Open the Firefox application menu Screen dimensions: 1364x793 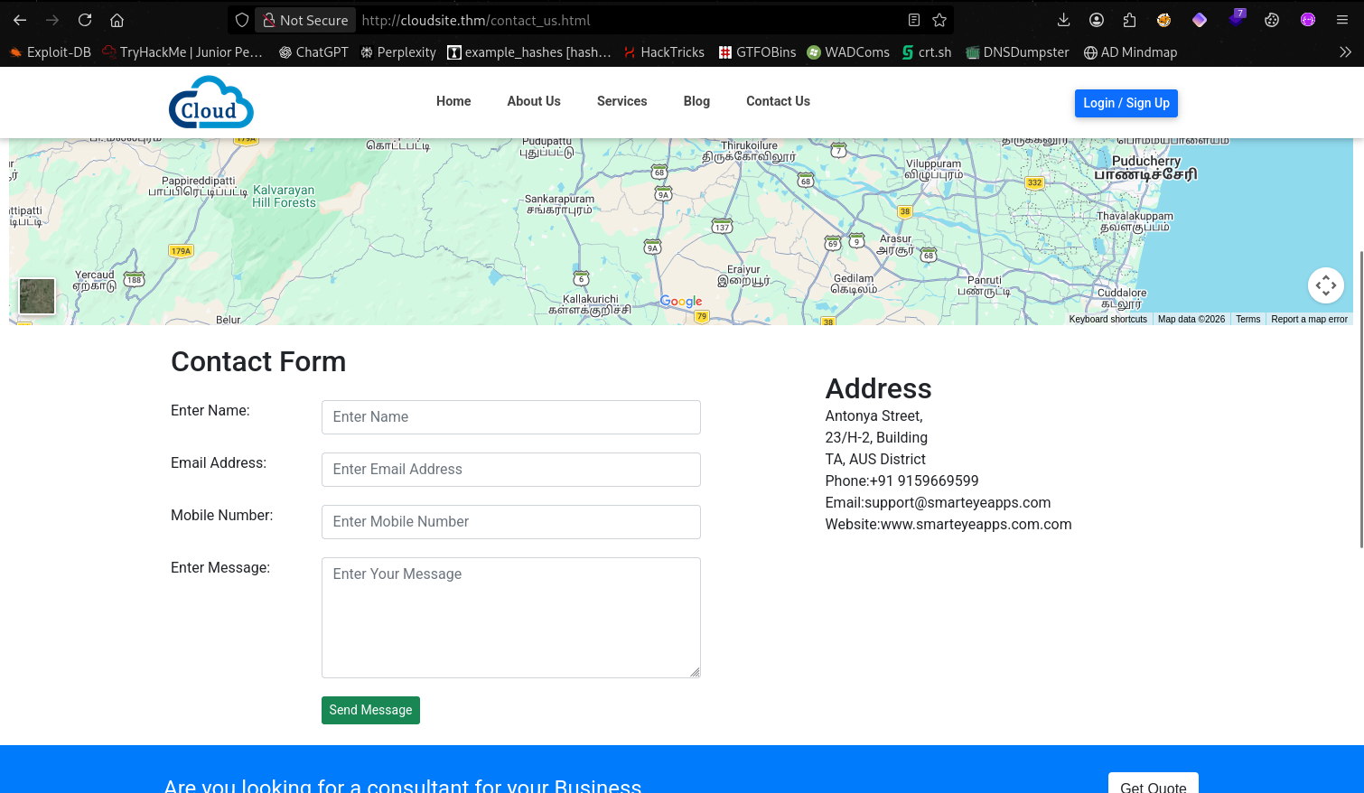coord(1341,19)
